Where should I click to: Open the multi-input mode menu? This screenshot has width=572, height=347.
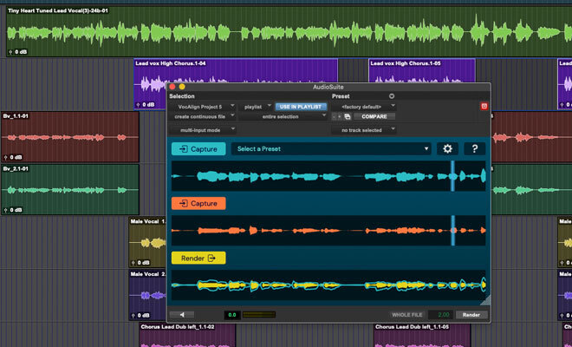tap(202, 129)
